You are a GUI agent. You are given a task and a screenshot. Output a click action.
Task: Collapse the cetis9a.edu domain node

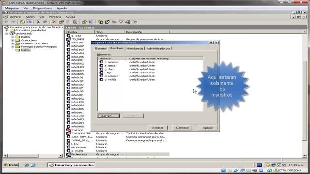tap(6, 34)
